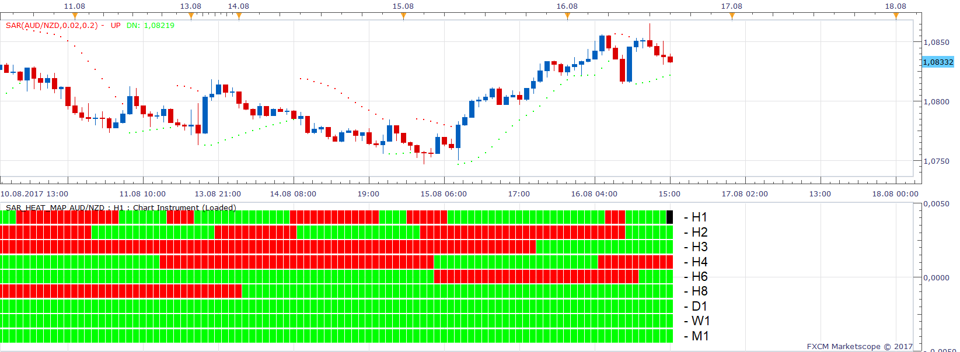This screenshot has width=960, height=352.
Task: Click the W1 heat map row label
Action: coord(697,321)
